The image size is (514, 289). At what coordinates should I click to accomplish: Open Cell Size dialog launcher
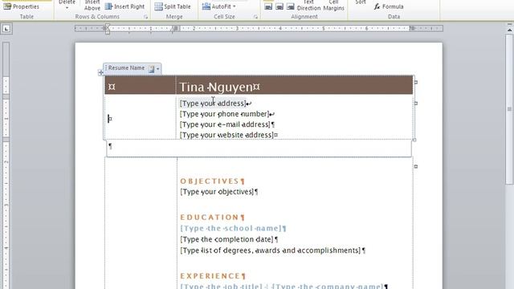click(255, 17)
